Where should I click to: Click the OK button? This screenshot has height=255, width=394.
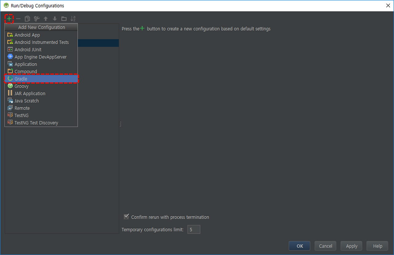click(x=300, y=246)
